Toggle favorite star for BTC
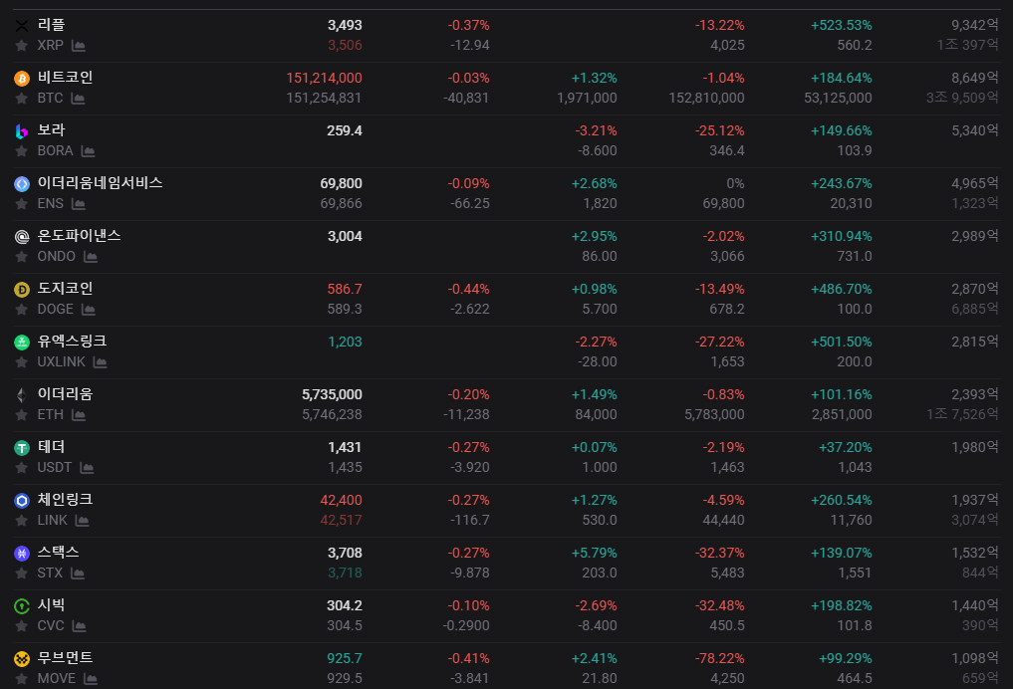The height and width of the screenshot is (689, 1013). (x=21, y=99)
